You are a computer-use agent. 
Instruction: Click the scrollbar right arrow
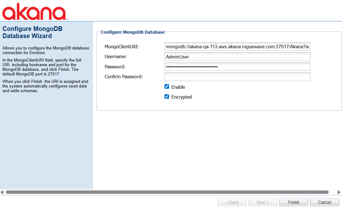point(339,192)
